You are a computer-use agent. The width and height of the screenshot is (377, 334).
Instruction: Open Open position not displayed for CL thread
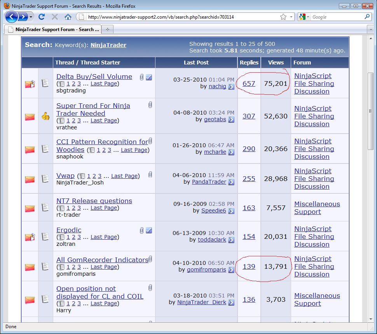[x=100, y=292]
